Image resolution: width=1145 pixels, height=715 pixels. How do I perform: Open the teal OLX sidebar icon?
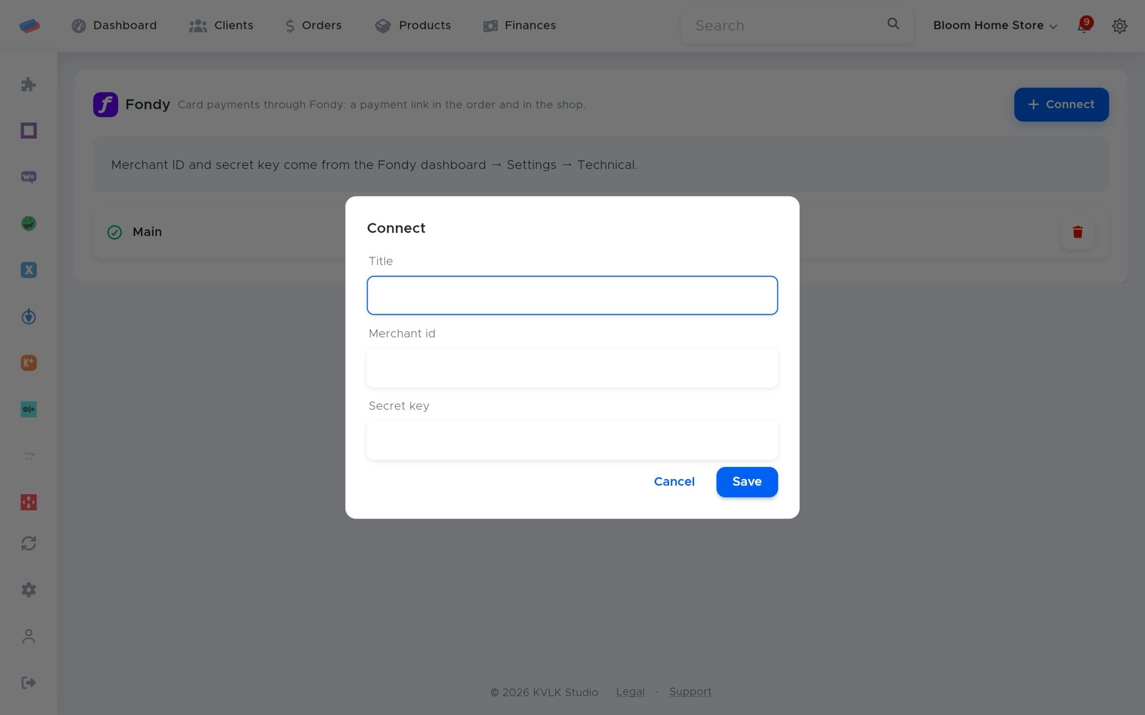(x=29, y=410)
